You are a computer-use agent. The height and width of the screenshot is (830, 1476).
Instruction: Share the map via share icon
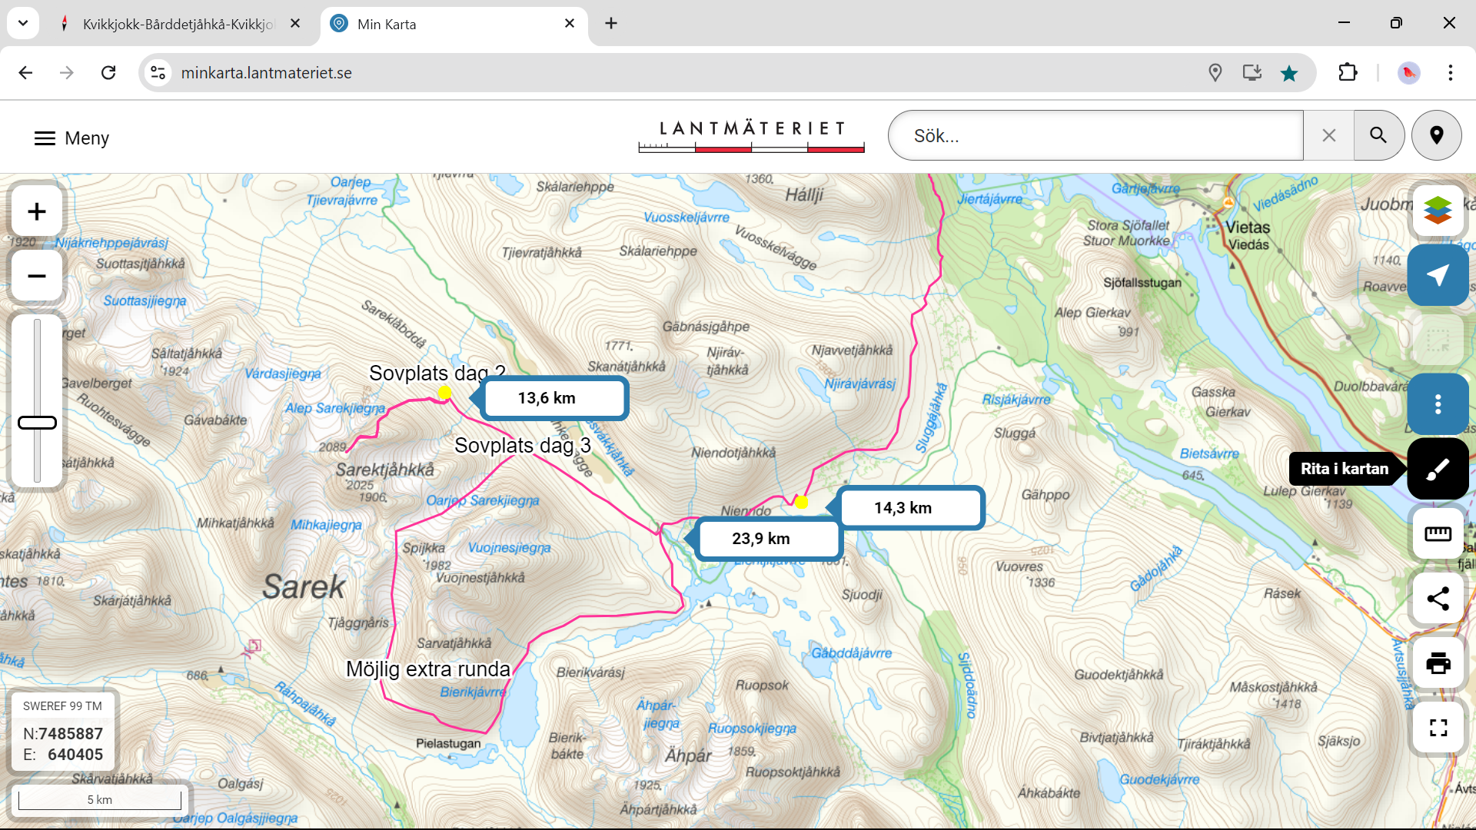[x=1438, y=598]
